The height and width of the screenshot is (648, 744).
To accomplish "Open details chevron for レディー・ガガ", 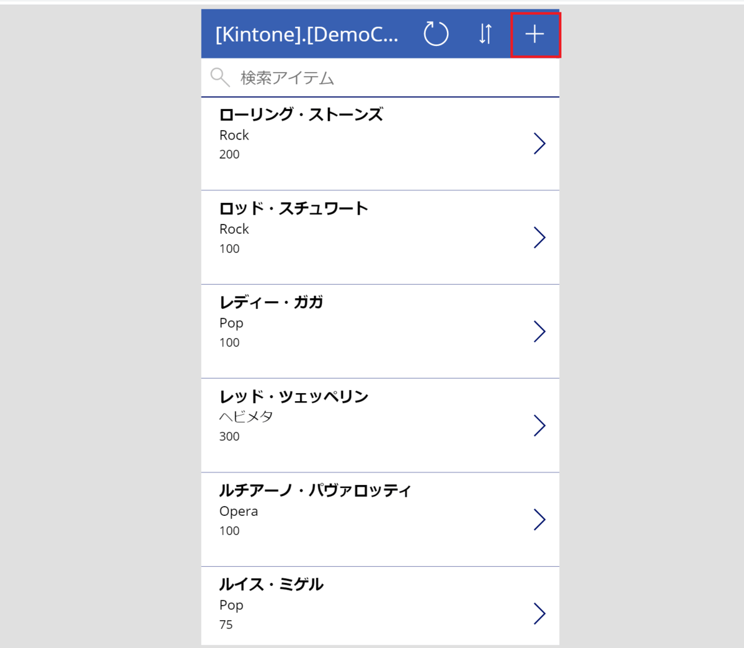I will click(539, 331).
